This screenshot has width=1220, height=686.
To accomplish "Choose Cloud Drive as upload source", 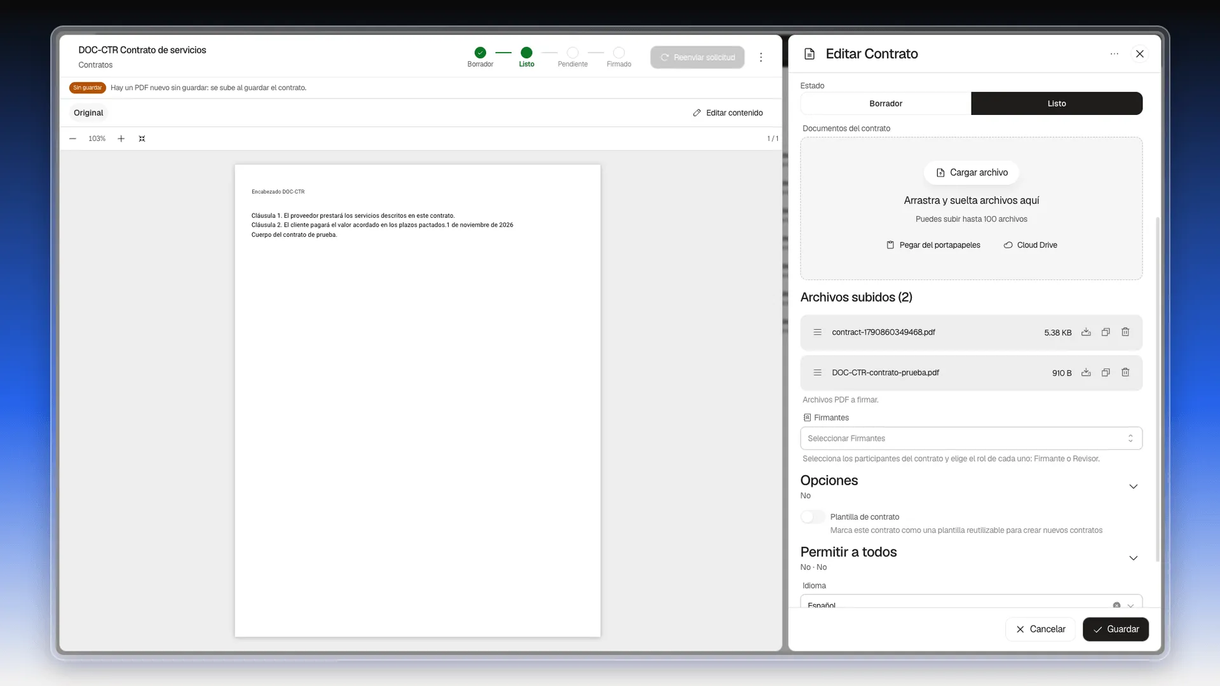I will pos(1030,245).
